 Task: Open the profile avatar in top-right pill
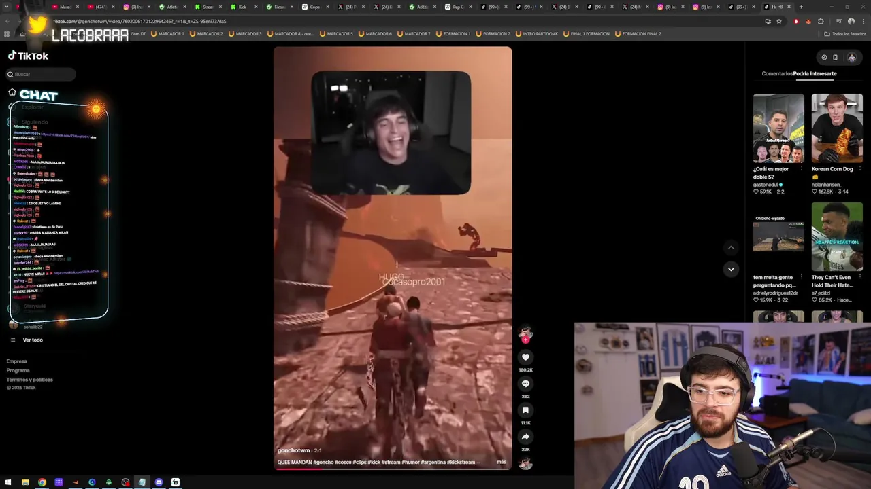851,57
